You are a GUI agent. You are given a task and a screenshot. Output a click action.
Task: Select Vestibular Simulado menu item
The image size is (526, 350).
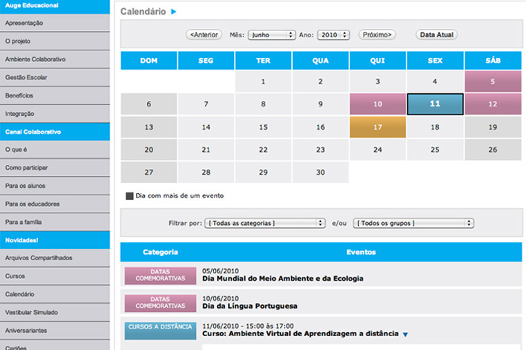click(30, 312)
